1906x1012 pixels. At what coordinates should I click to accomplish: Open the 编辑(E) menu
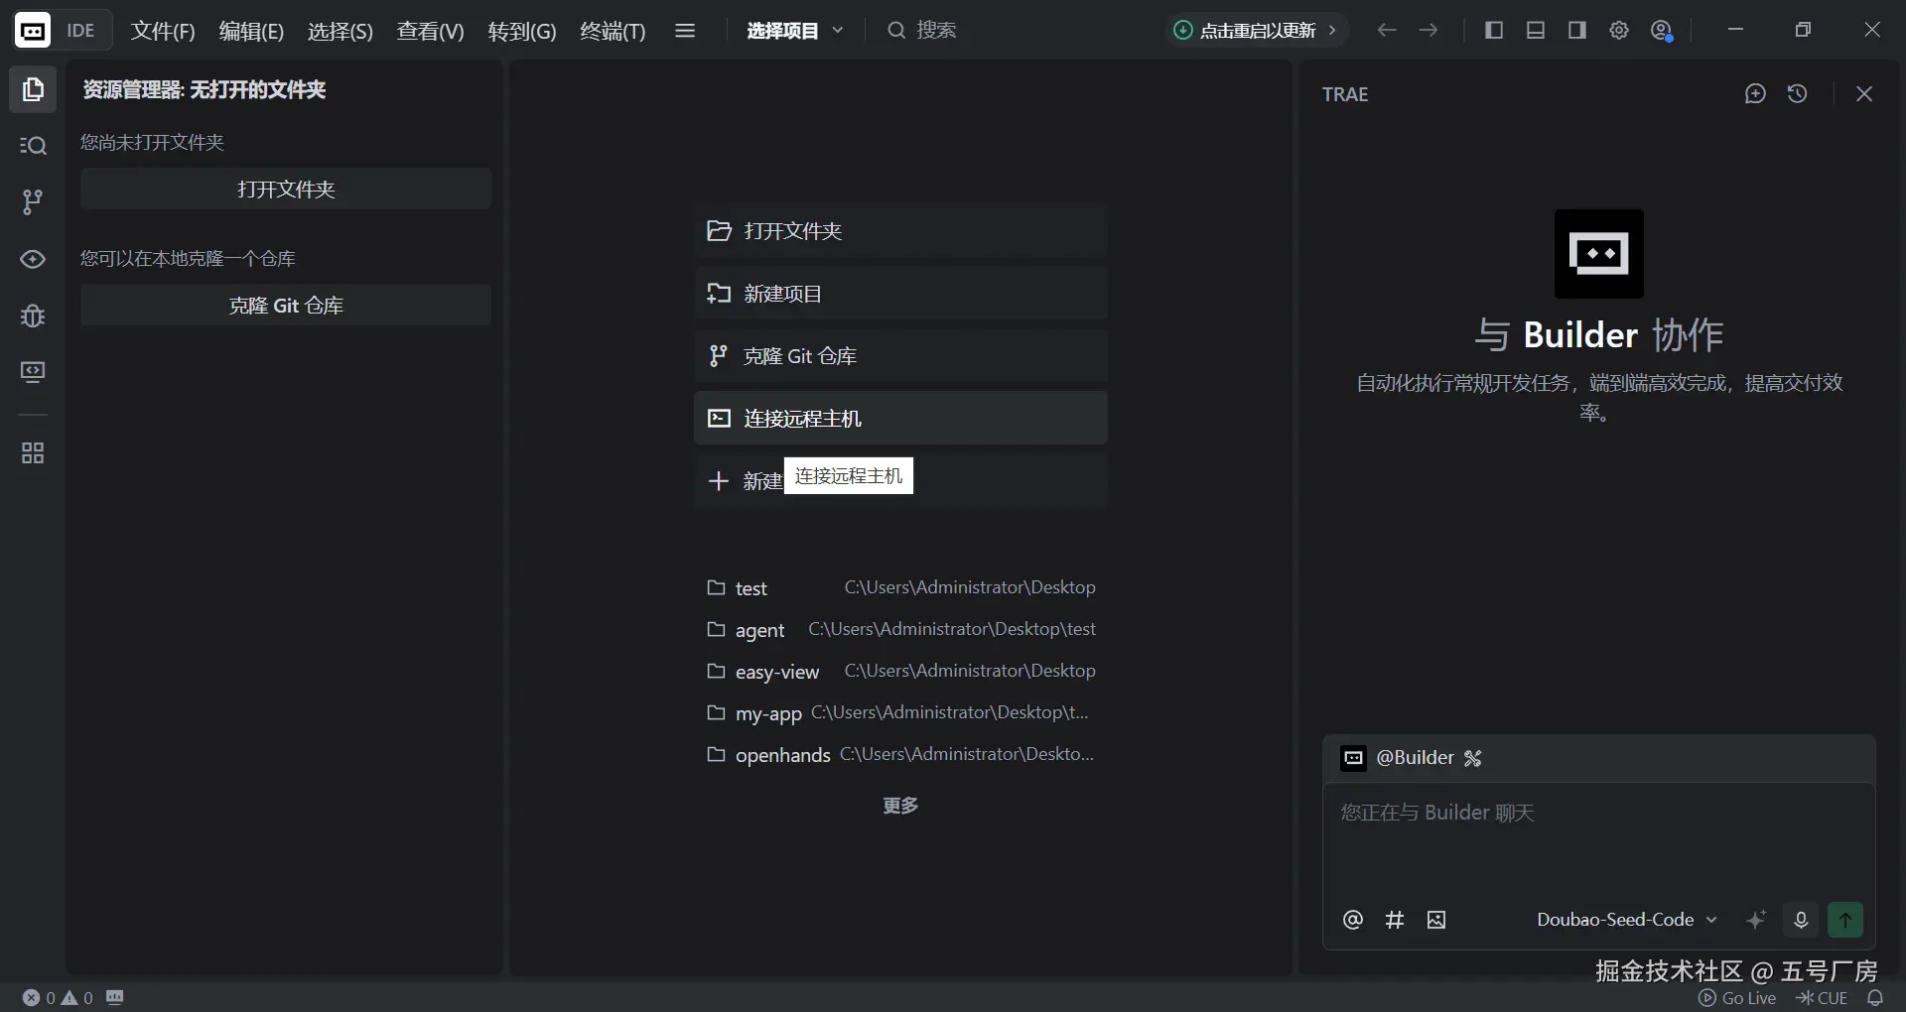coord(251,31)
